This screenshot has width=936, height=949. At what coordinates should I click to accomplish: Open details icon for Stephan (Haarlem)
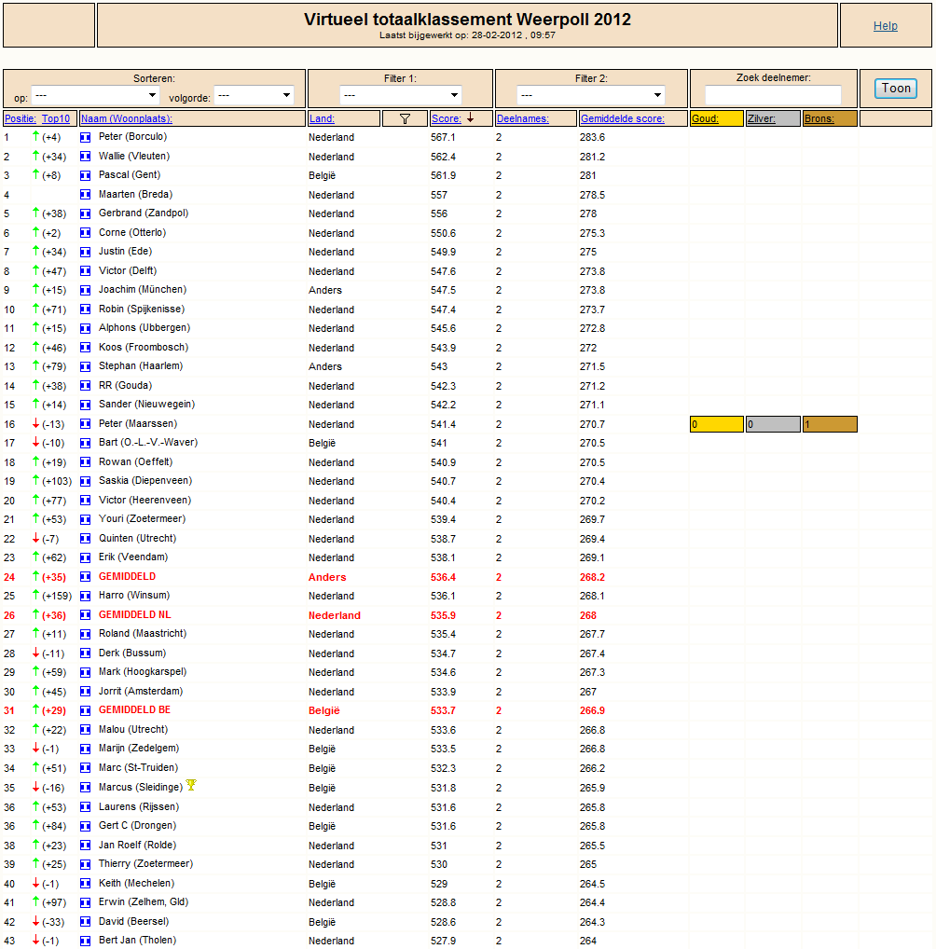pyautogui.click(x=86, y=366)
